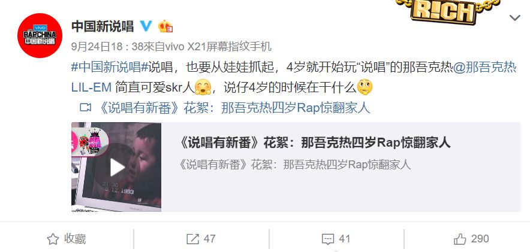Viewport: 530px width, 252px height.
Task: Open the 中国新说唱 profile avatar
Action: [x=40, y=35]
